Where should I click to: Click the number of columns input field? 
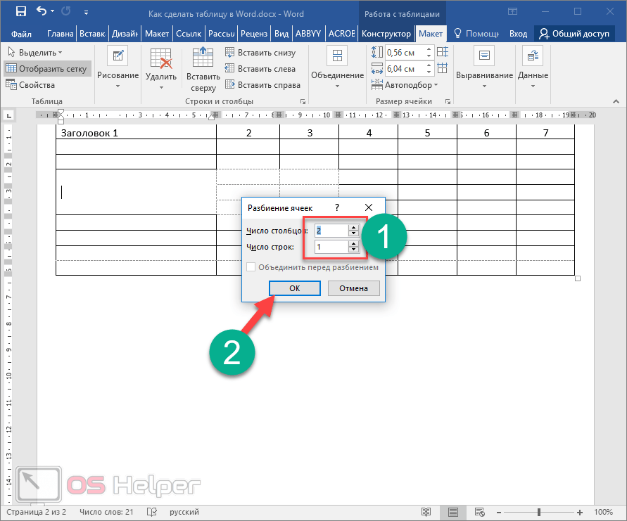pyautogui.click(x=331, y=231)
